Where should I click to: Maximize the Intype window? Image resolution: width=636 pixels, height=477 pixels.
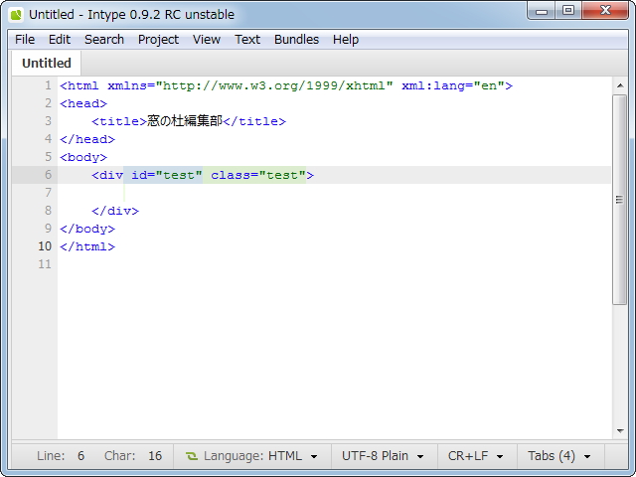[x=568, y=11]
